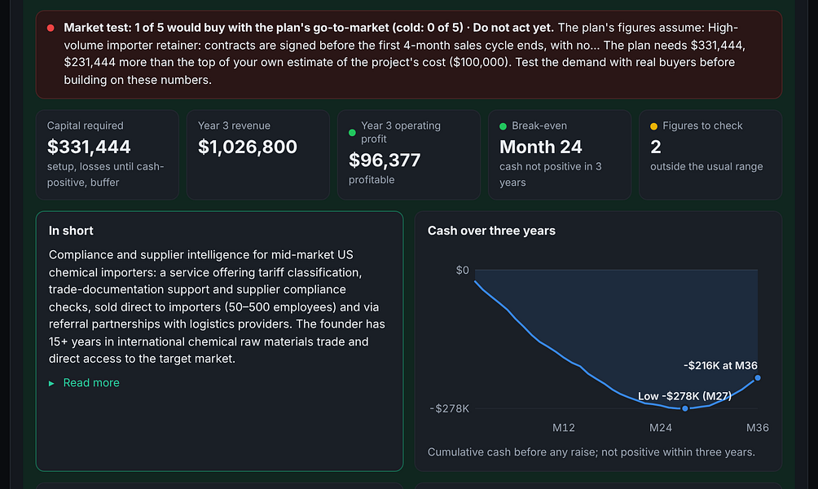Click the Market test warning banner

click(x=409, y=55)
